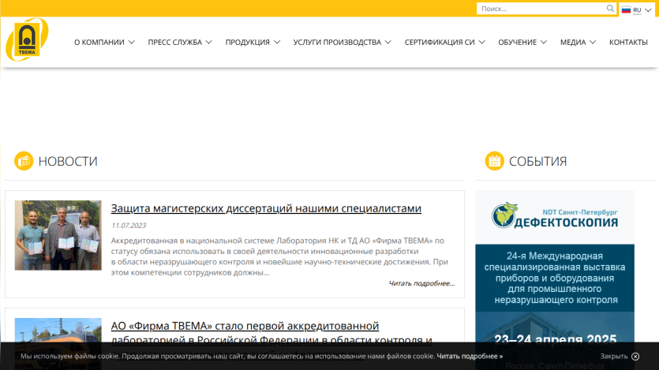The width and height of the screenshot is (659, 370).
Task: Click the Закрыть text in cookie banner
Action: 613,356
